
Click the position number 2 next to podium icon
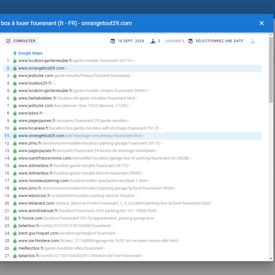click(159, 41)
